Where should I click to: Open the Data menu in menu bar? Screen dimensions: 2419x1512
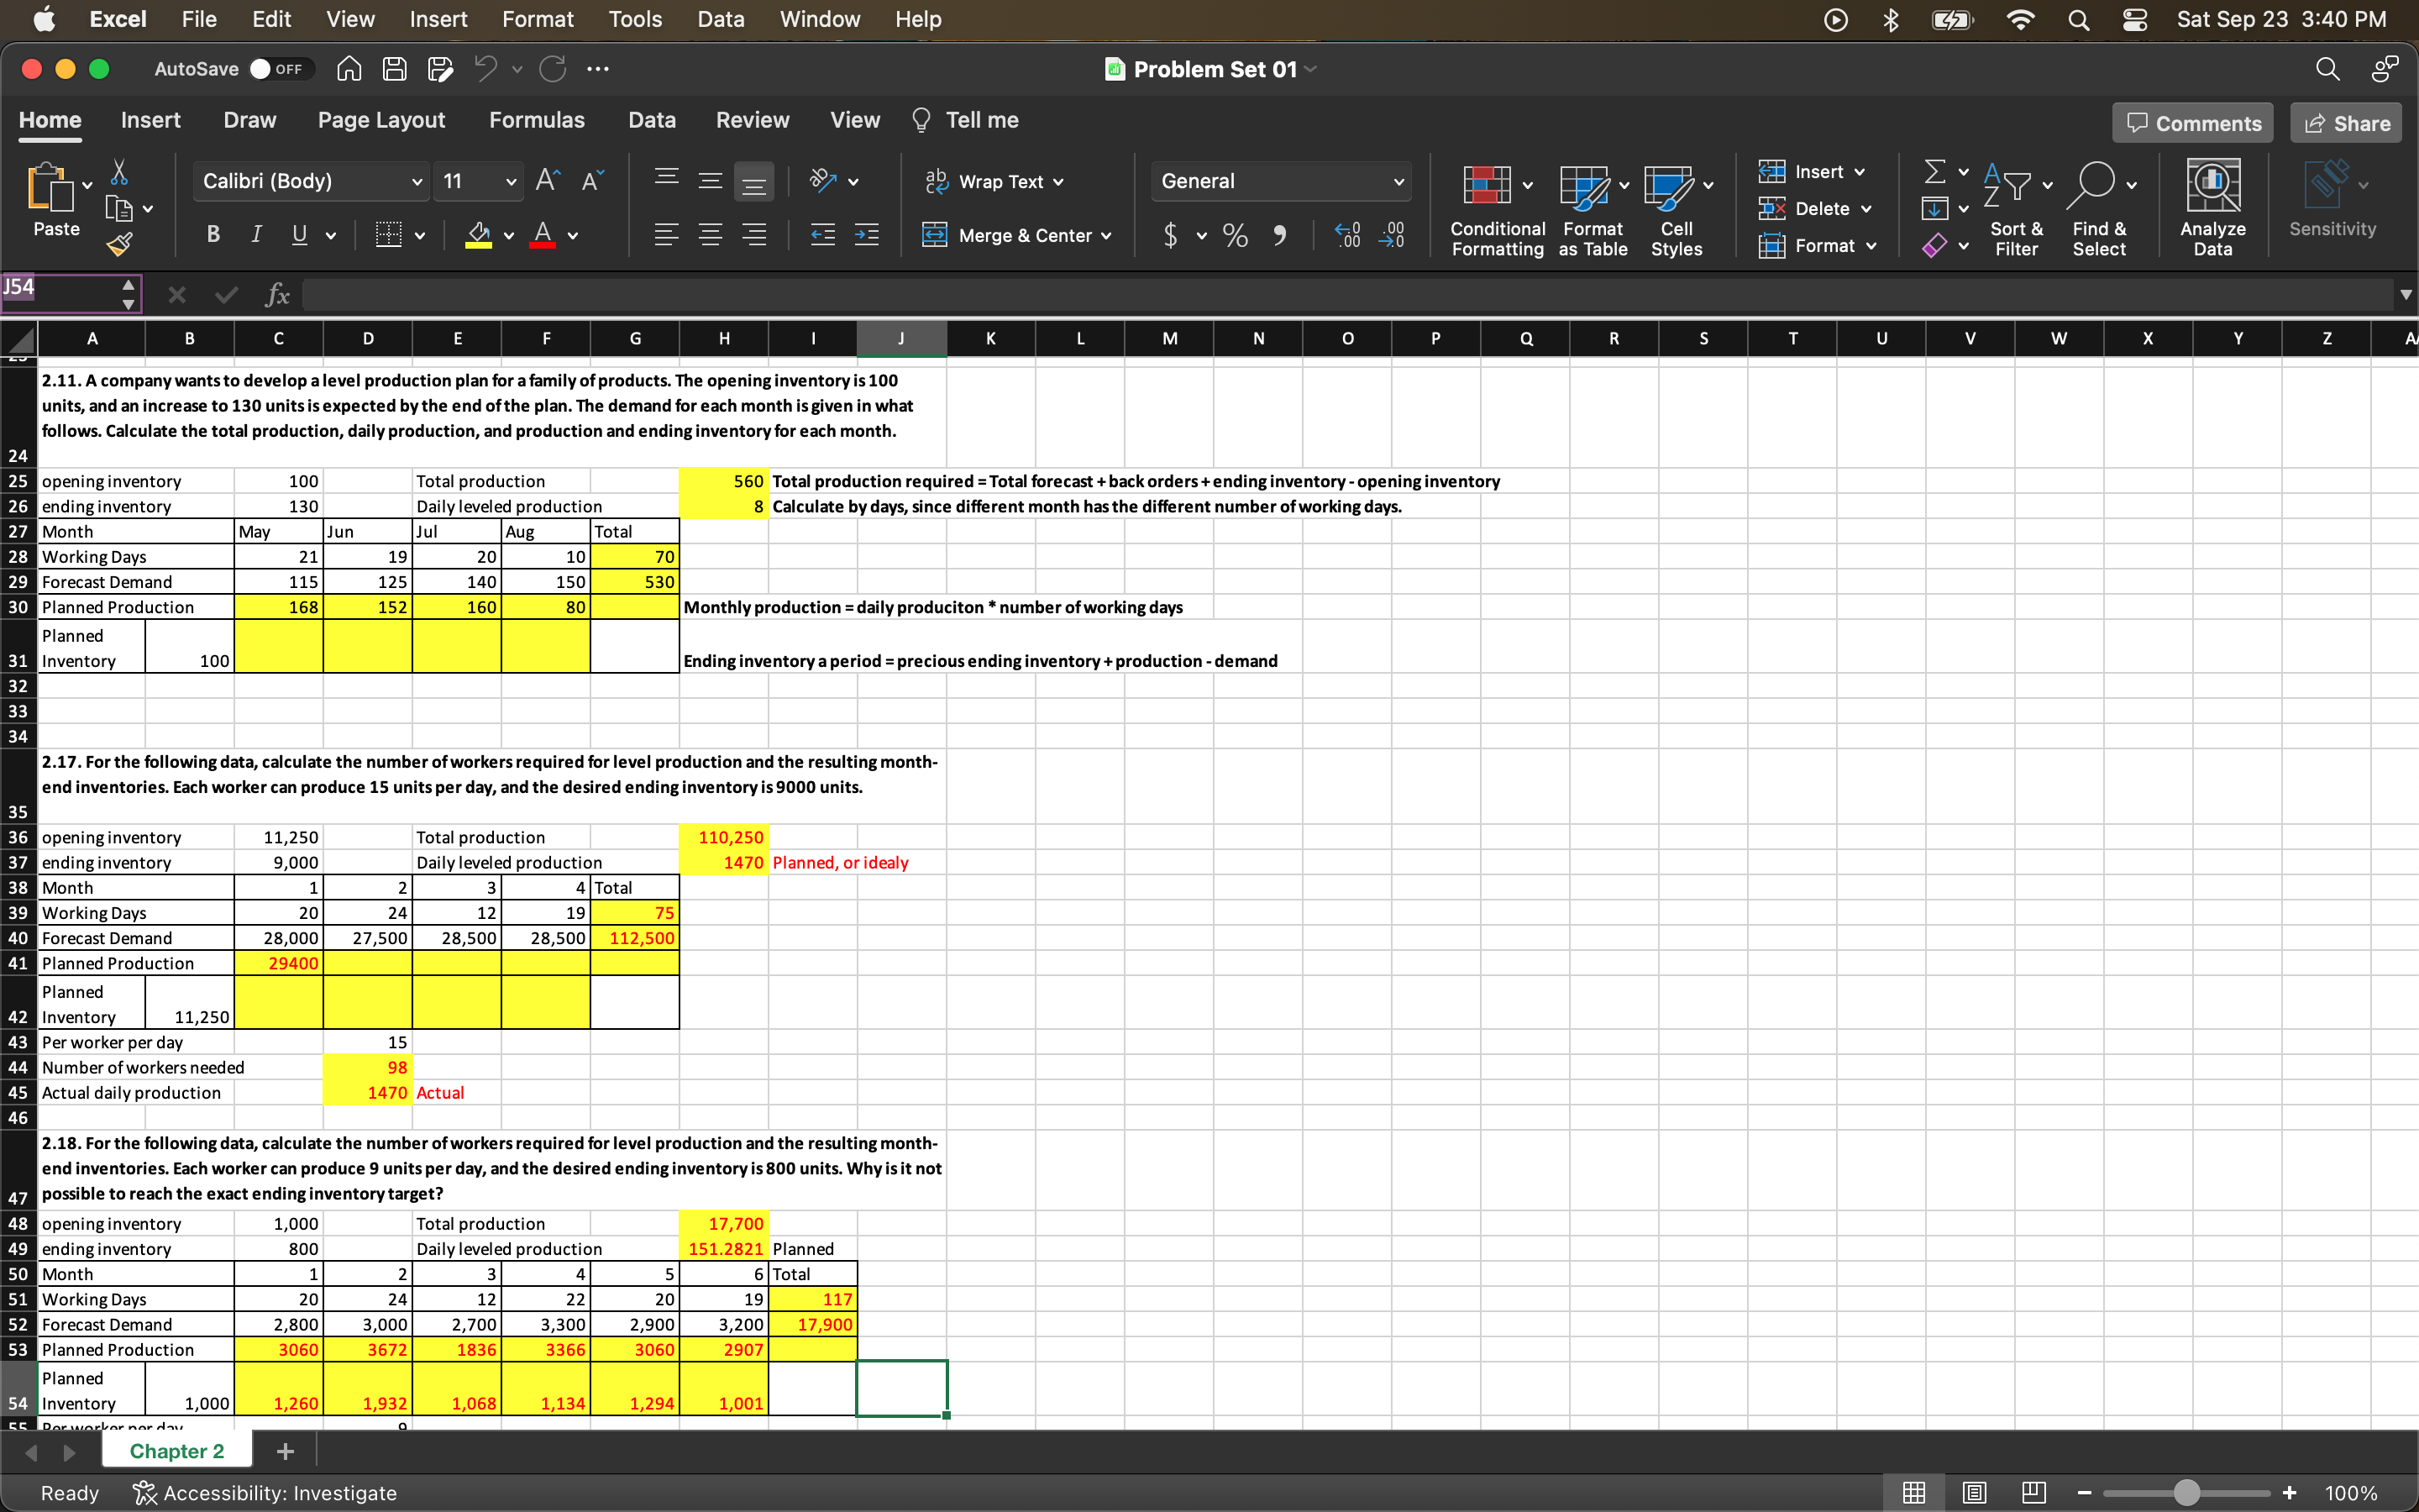point(721,19)
